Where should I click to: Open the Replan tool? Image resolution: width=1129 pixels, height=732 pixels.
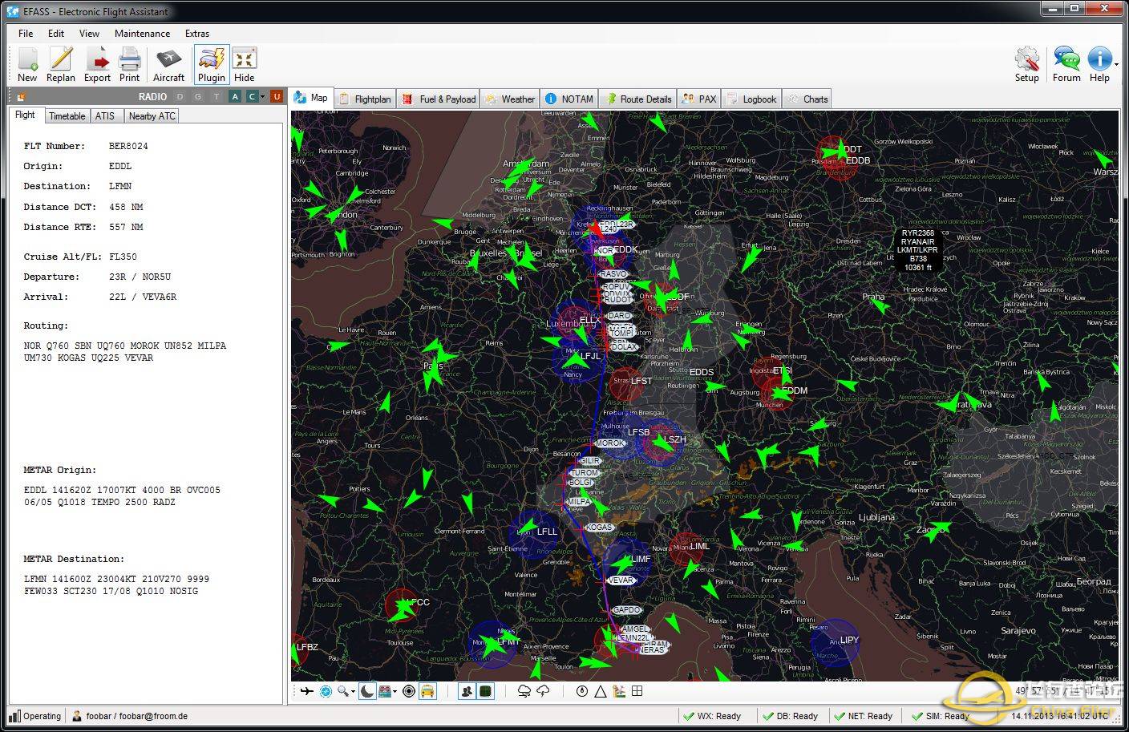pos(61,64)
